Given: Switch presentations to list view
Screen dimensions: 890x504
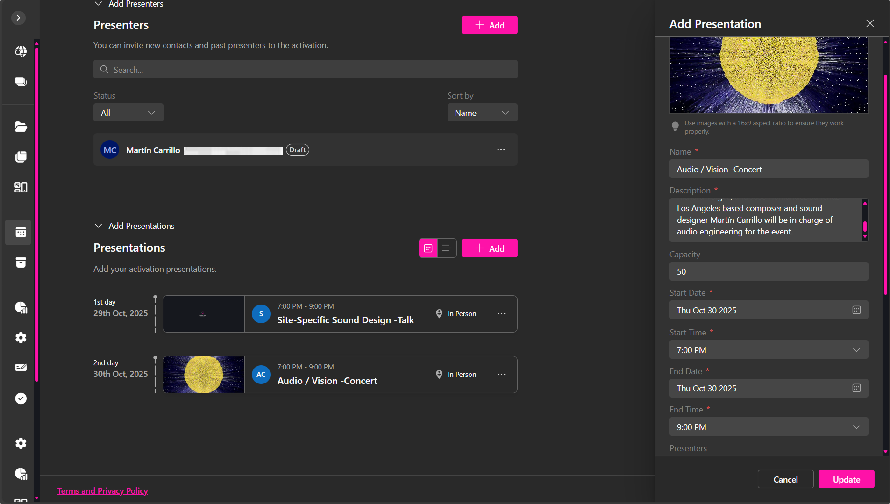Looking at the screenshot, I should (447, 248).
